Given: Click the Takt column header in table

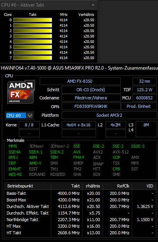Looking at the screenshot, I should [67, 186].
